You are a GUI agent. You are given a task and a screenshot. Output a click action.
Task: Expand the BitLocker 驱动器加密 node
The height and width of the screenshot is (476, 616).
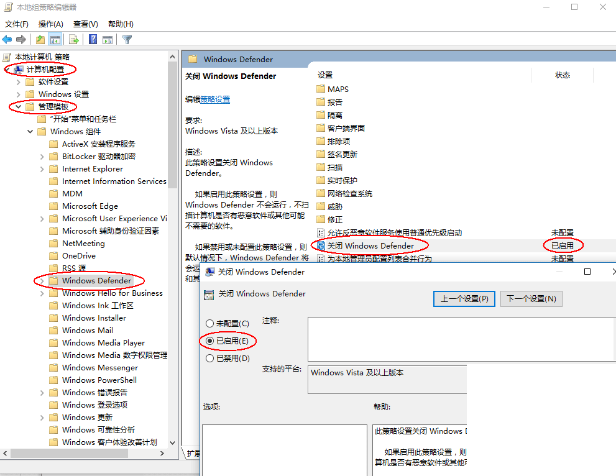(42, 156)
